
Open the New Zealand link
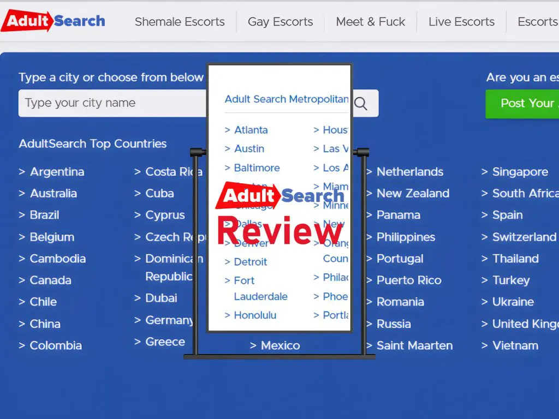click(413, 193)
